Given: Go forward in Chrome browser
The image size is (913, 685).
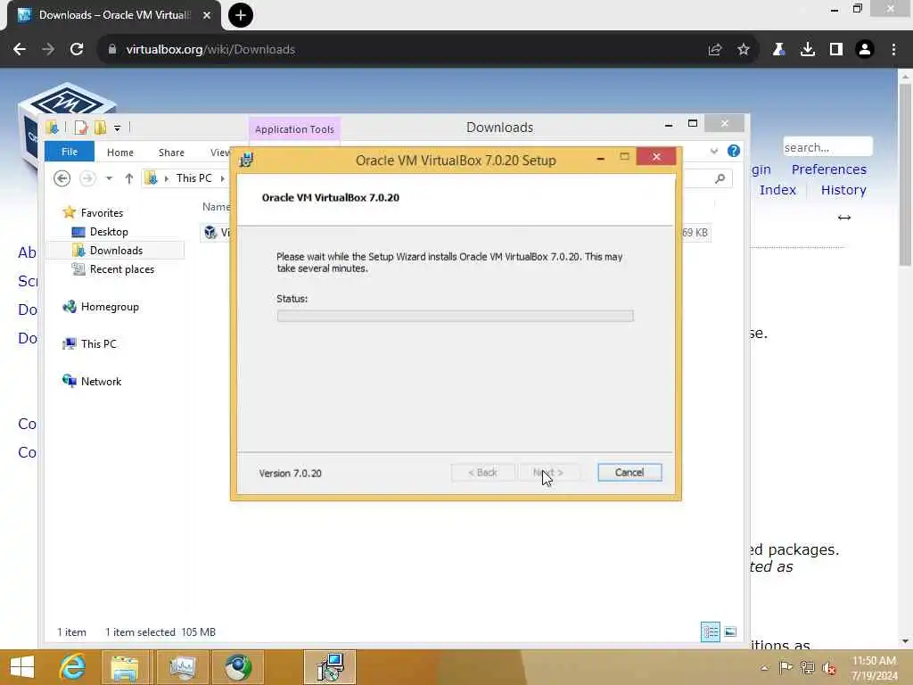Looking at the screenshot, I should [x=48, y=50].
